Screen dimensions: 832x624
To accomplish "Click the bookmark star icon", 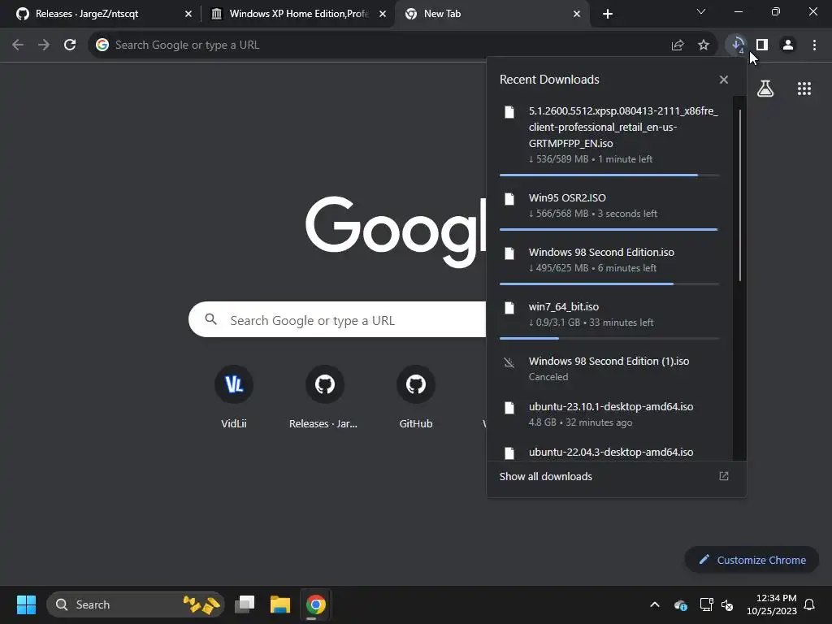I will coord(704,45).
